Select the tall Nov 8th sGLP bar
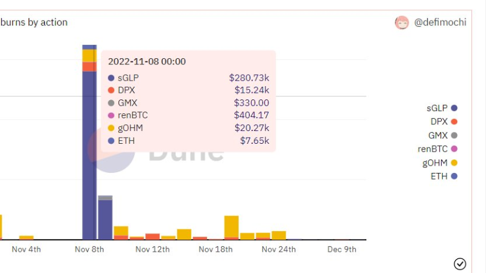This screenshot has width=486, height=273. tap(89, 155)
